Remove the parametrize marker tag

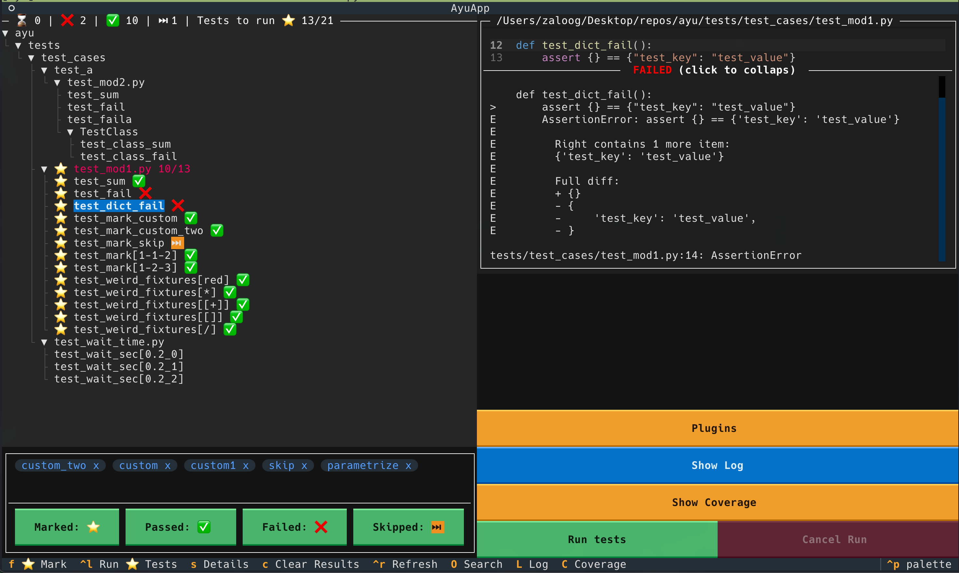[408, 466]
